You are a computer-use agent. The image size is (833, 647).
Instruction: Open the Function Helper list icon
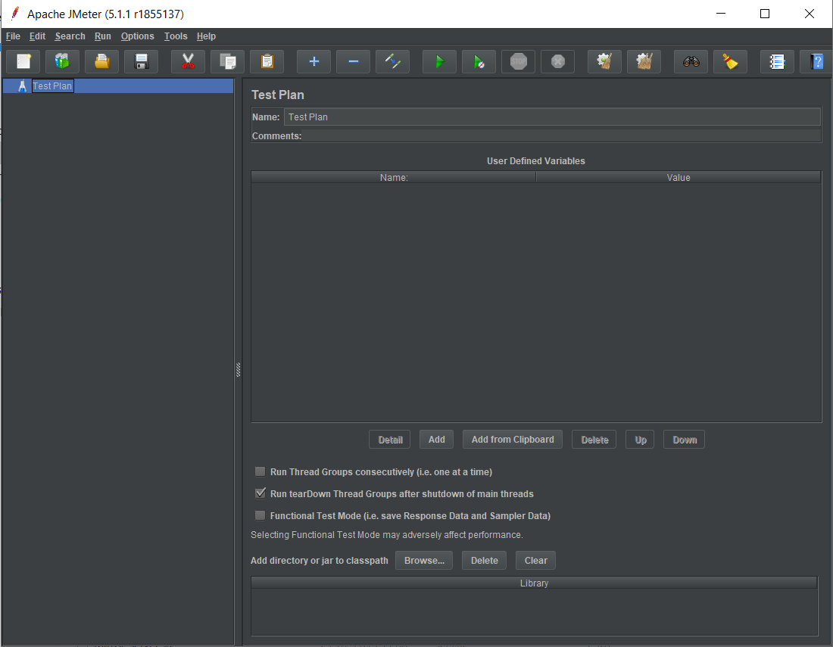[x=777, y=61]
